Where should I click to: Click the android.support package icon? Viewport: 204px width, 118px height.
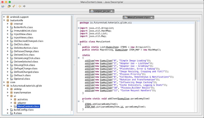pos(8,17)
